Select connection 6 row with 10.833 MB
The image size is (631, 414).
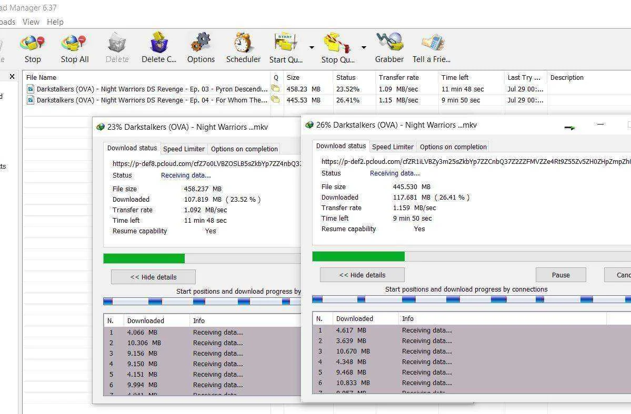(x=472, y=383)
